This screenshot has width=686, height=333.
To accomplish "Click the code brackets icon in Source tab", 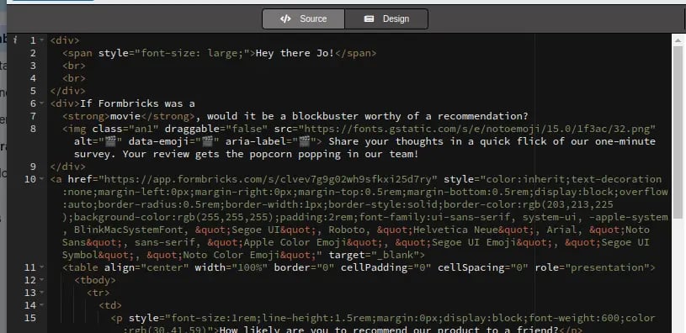I will [285, 18].
